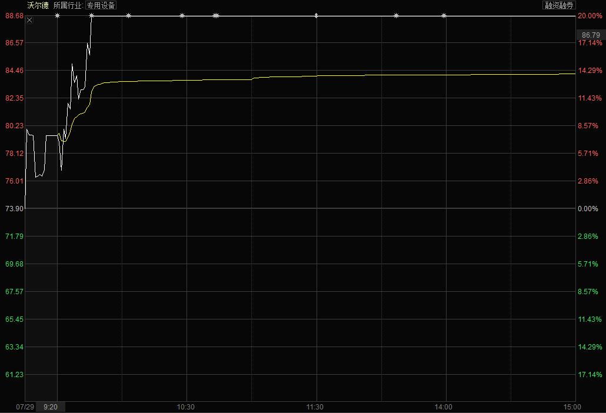This screenshot has width=606, height=413.
Task: Click the 15:00 time axis label
Action: pos(572,407)
